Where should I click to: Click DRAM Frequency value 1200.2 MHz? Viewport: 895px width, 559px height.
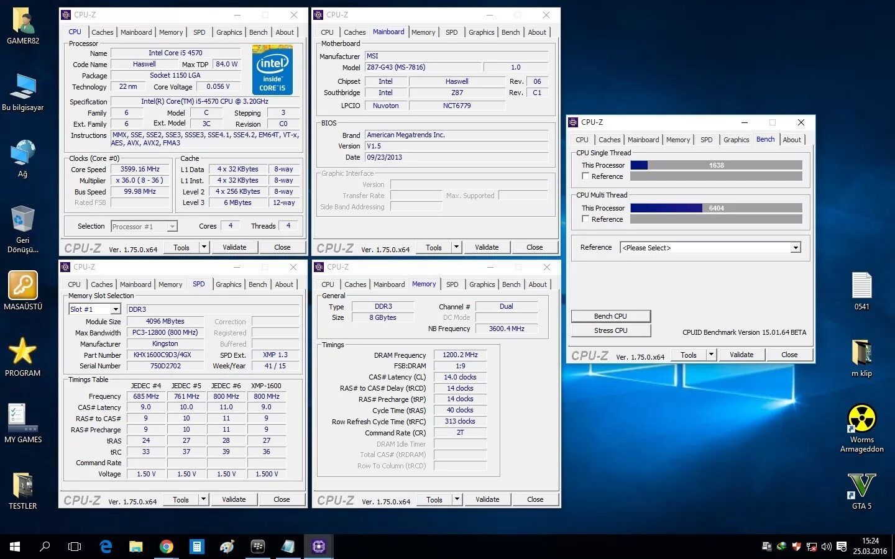point(460,355)
